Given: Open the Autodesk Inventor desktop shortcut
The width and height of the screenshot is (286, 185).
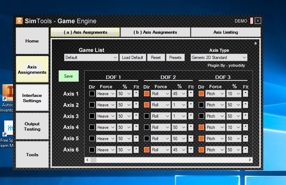Looking at the screenshot, I should tap(7, 98).
